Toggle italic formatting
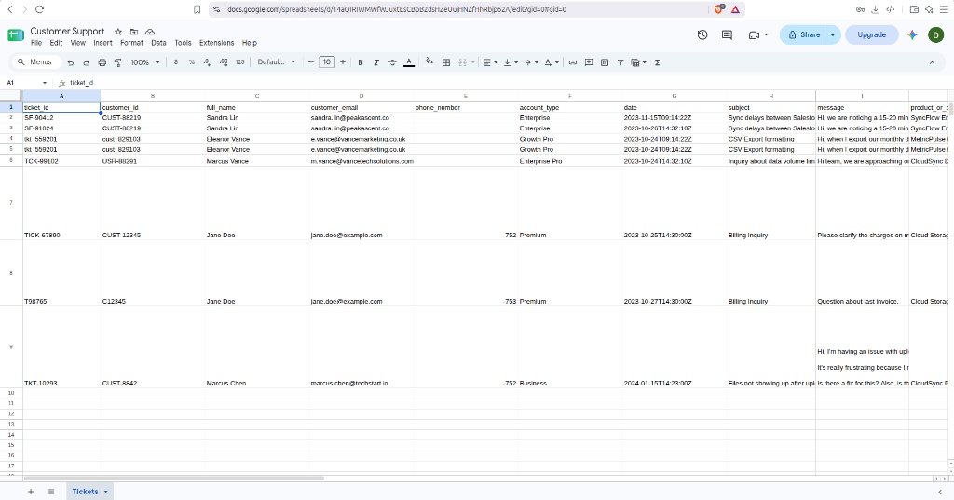The width and height of the screenshot is (954, 500). click(376, 62)
